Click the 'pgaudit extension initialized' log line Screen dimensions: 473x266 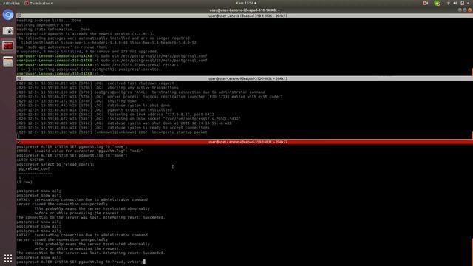(95, 110)
